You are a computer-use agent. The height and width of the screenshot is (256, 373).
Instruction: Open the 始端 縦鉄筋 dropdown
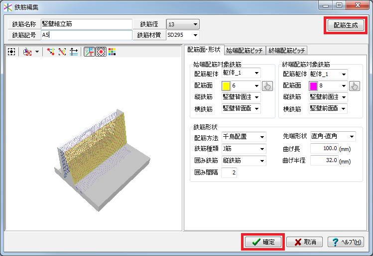coord(241,97)
